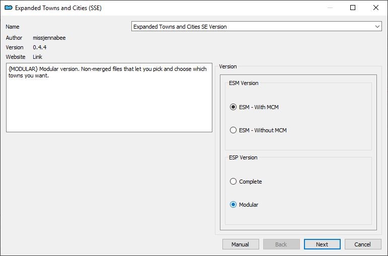Pick the Modular ESP version radio button
This screenshot has width=388, height=256.
[244, 205]
